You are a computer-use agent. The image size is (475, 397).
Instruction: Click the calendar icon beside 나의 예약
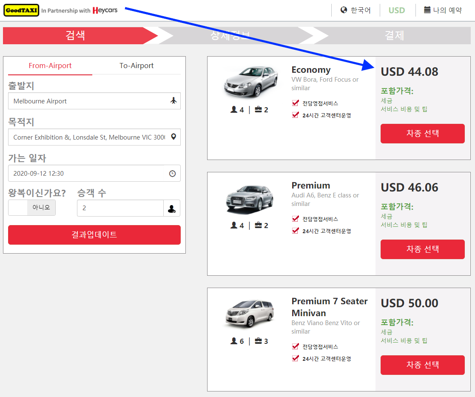[x=427, y=10]
